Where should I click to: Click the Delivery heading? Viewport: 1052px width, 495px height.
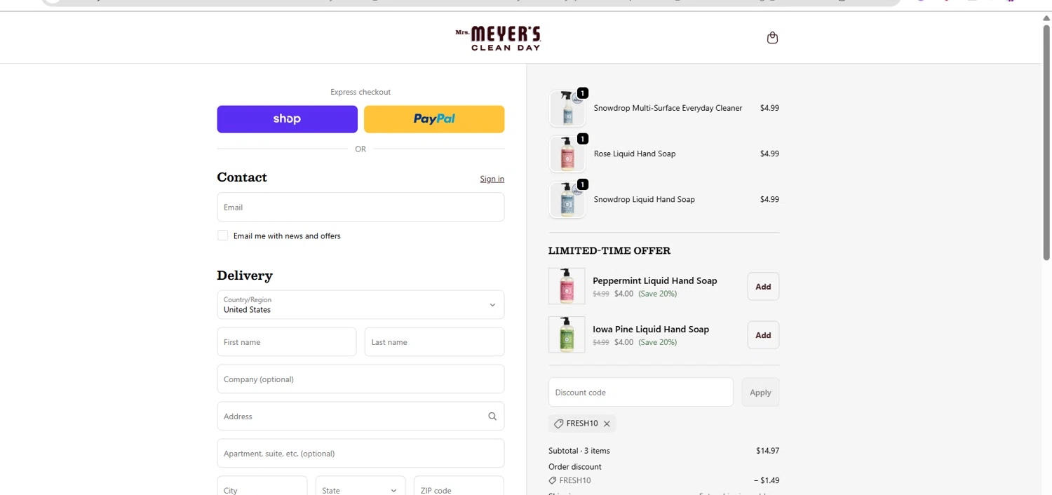tap(245, 276)
